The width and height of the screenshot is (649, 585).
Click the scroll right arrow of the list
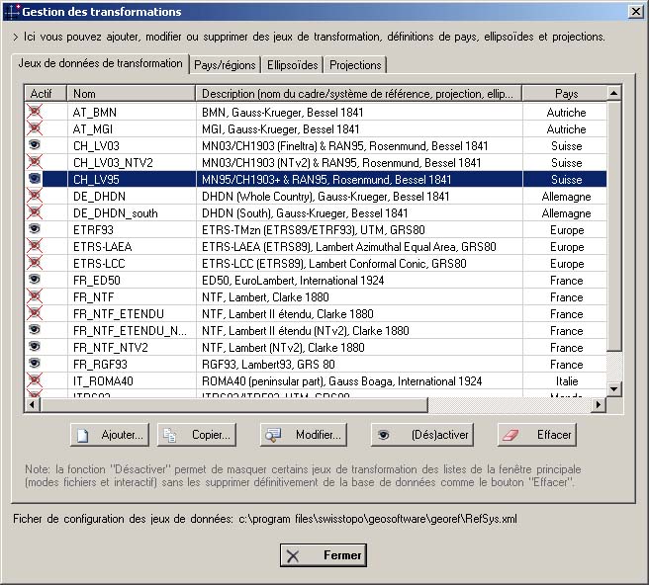(x=598, y=405)
